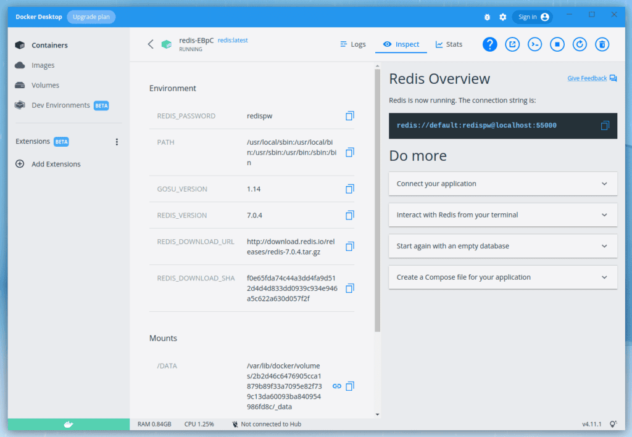
Task: Click the Extensions sidebar heading
Action: pyautogui.click(x=33, y=141)
